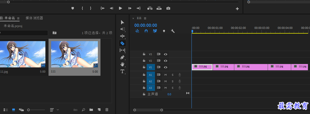This screenshot has height=114, width=310.
Task: Switch to the 媒体浏览器 tab
Action: point(34,18)
